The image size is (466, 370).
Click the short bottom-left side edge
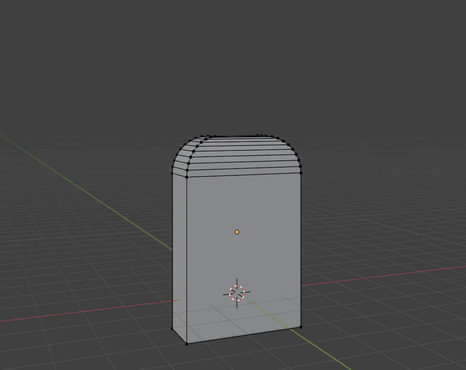coord(179,336)
